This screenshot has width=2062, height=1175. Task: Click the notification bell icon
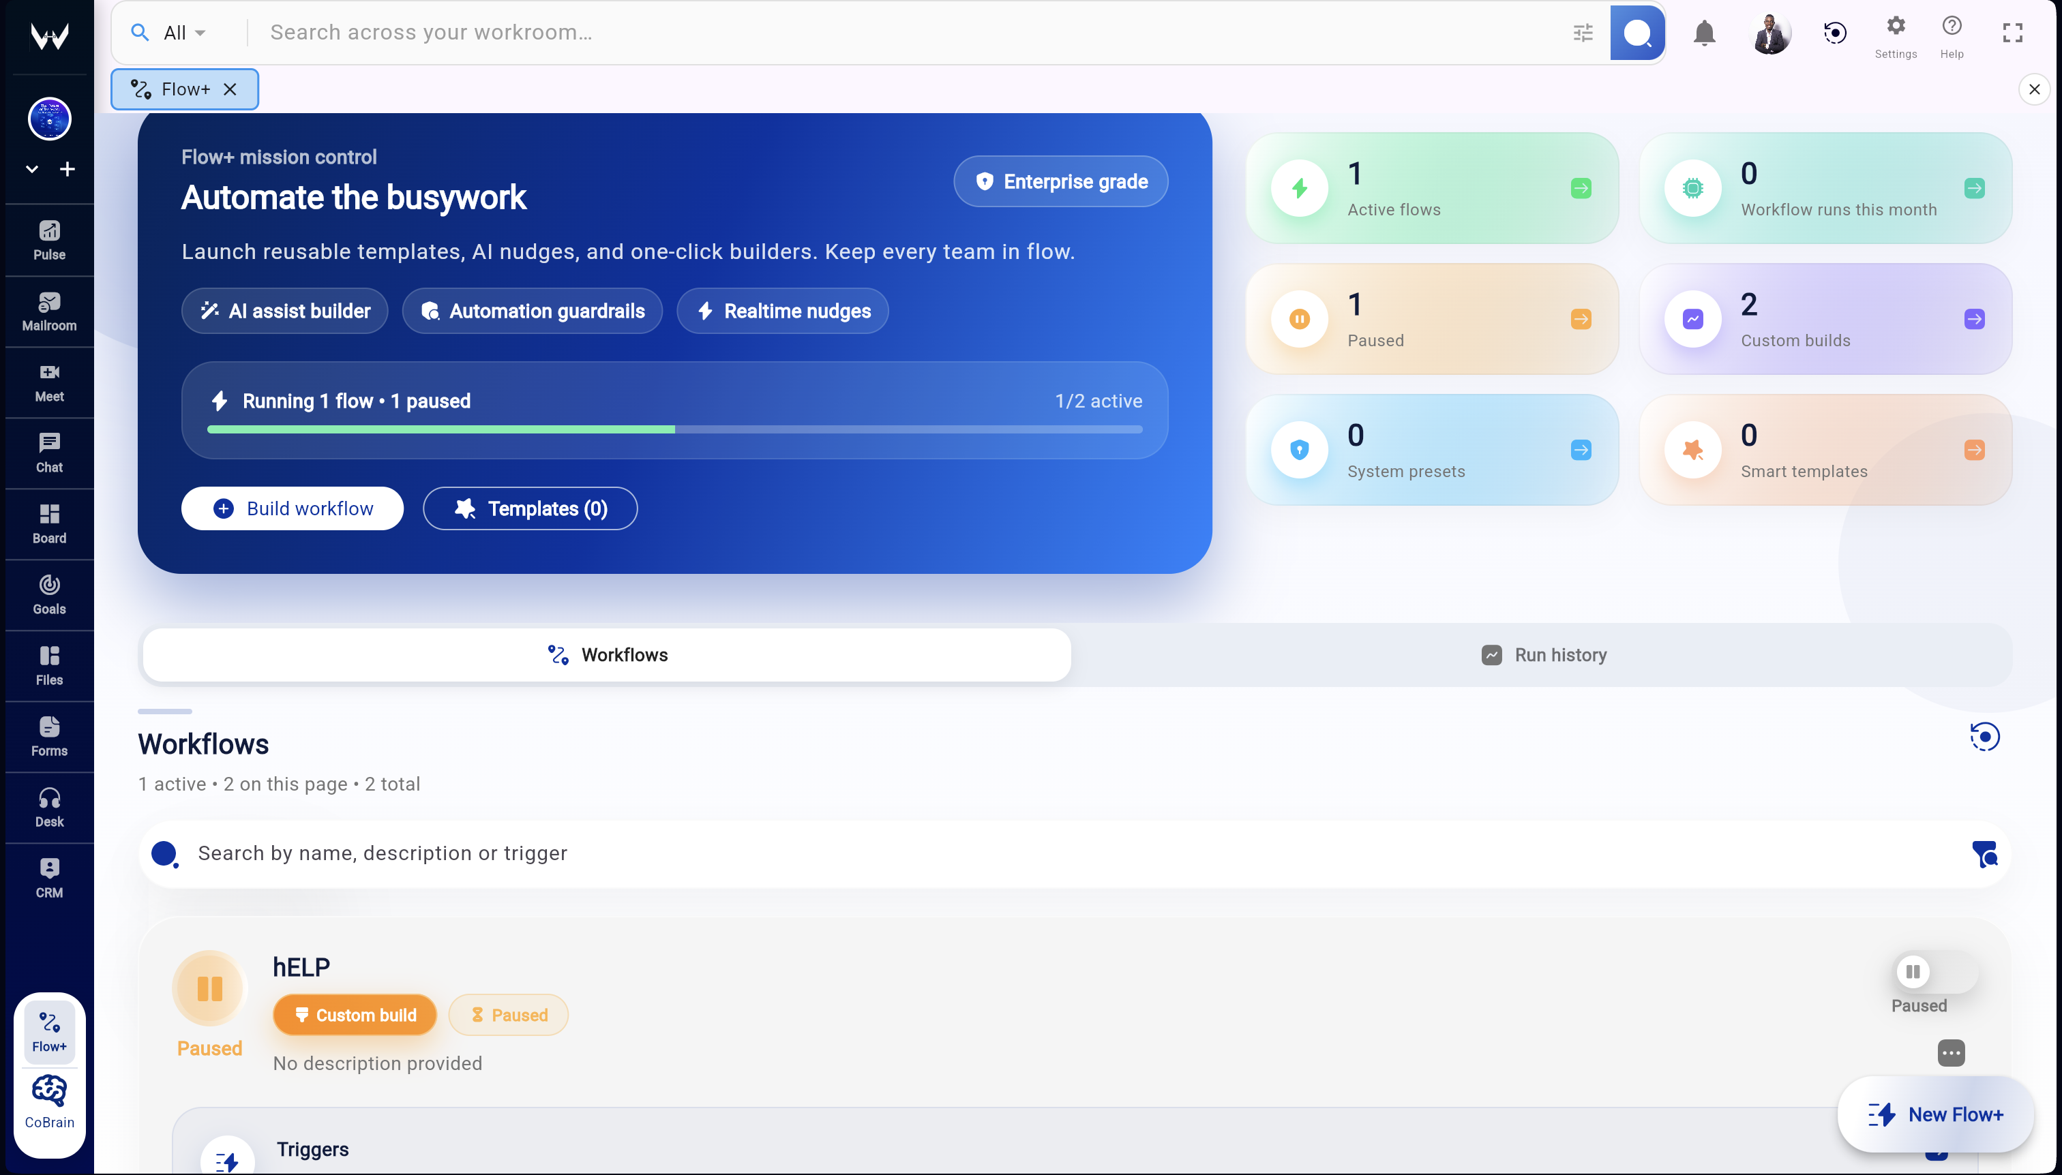pyautogui.click(x=1704, y=32)
